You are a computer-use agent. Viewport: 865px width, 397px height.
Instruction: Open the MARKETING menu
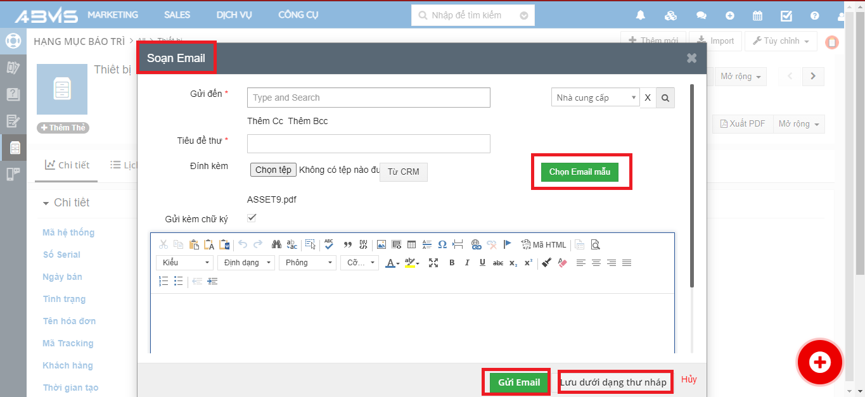(x=113, y=15)
